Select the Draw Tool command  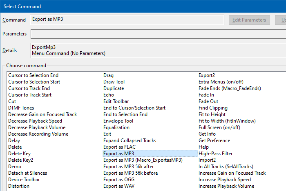(114, 82)
